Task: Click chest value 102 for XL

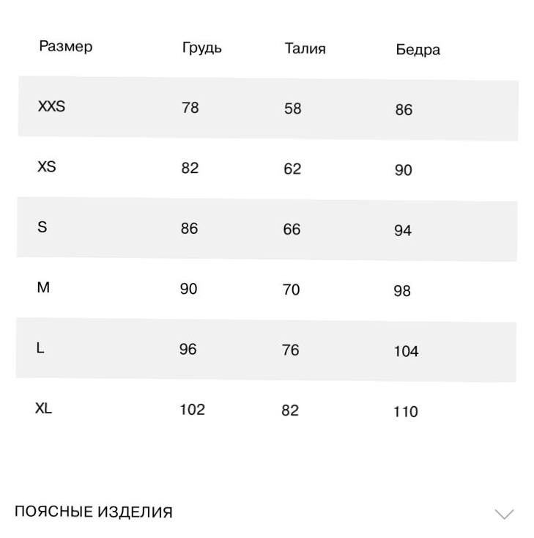Action: 193,410
